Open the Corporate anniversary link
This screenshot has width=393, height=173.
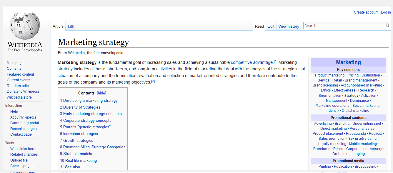click(x=364, y=149)
